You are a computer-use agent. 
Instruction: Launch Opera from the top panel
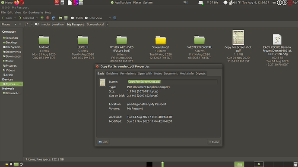(x=22, y=3)
